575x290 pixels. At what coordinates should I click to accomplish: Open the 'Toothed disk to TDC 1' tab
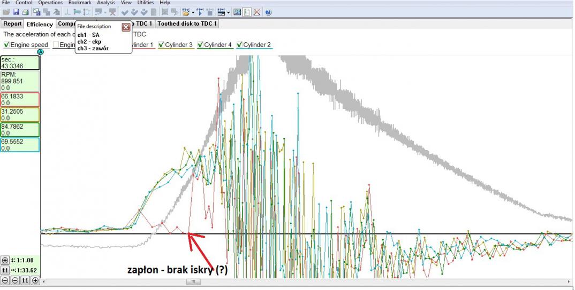[x=187, y=23]
